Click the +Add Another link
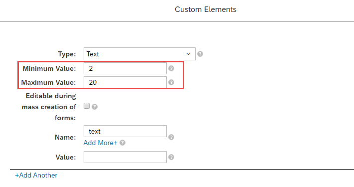This screenshot has width=354, height=187. coord(36,175)
